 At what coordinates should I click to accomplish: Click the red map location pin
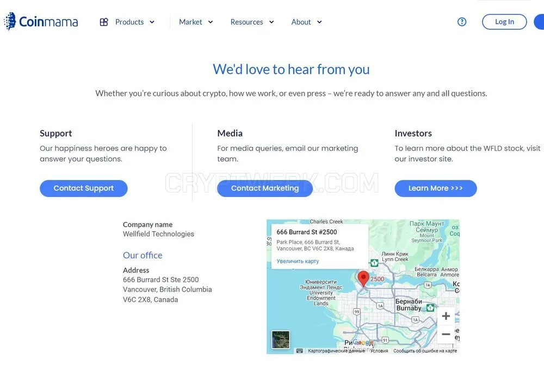(363, 279)
